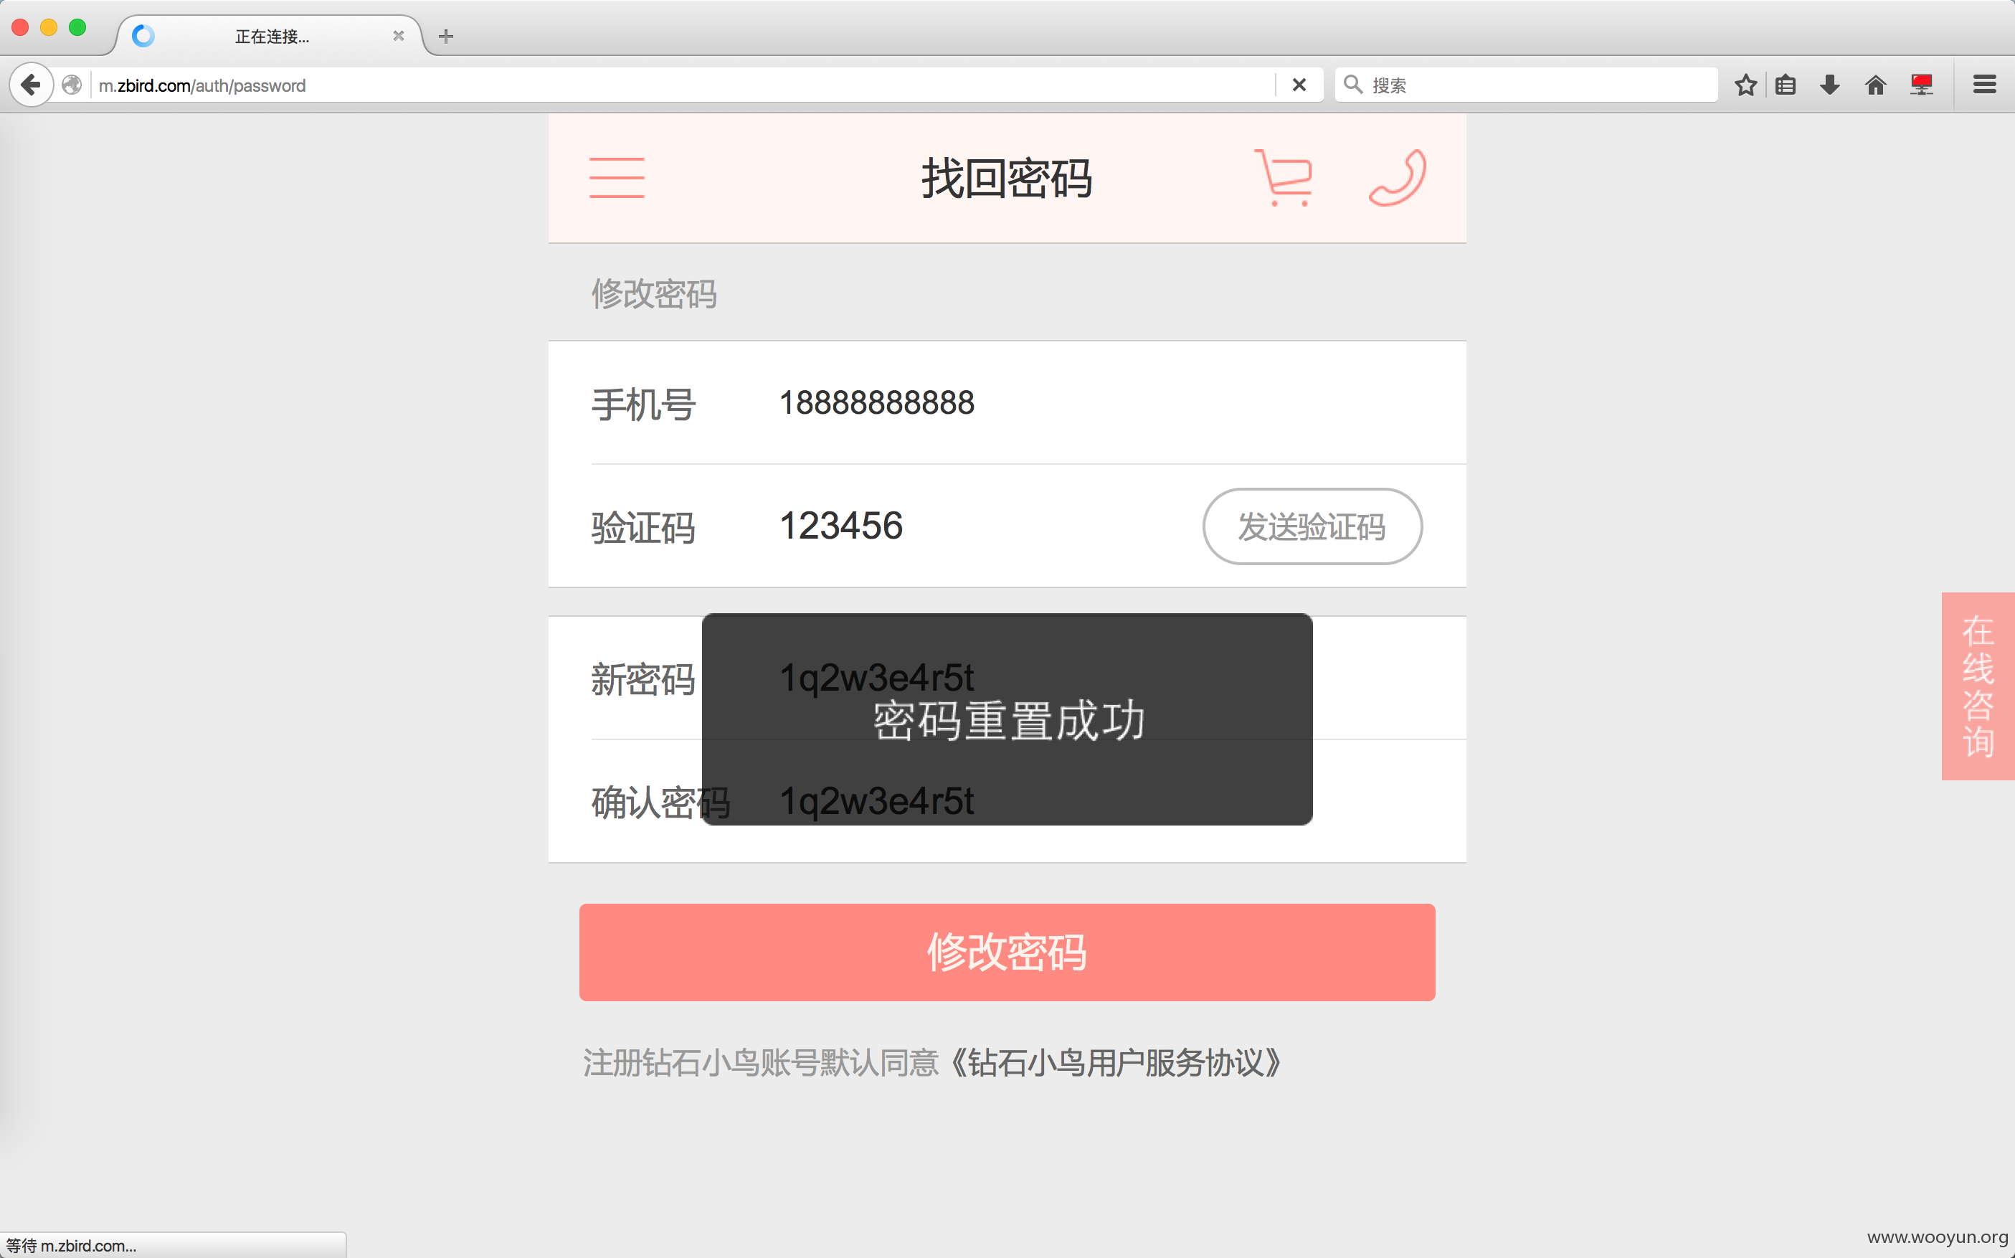Open the hamburger menu in page header
The width and height of the screenshot is (2015, 1258).
point(616,177)
